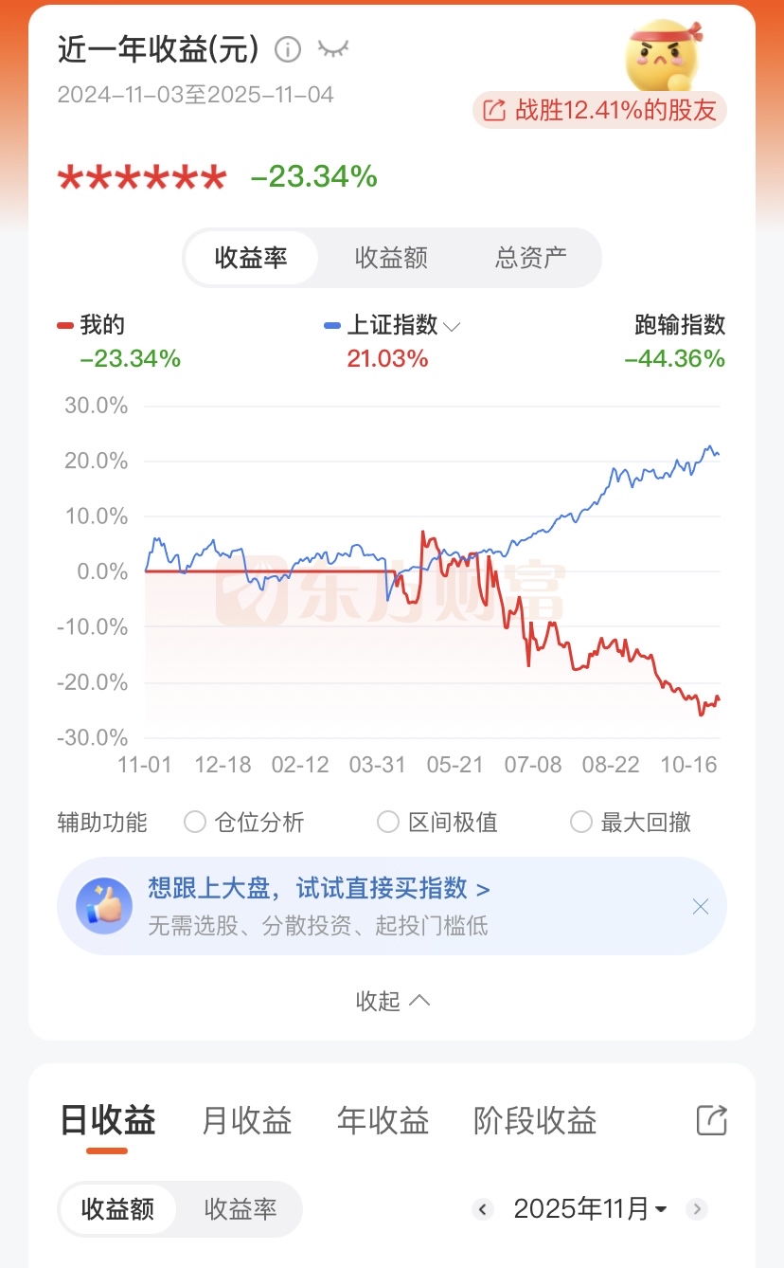Open the 想跟上大盘，试试直接买指数 link

click(319, 888)
